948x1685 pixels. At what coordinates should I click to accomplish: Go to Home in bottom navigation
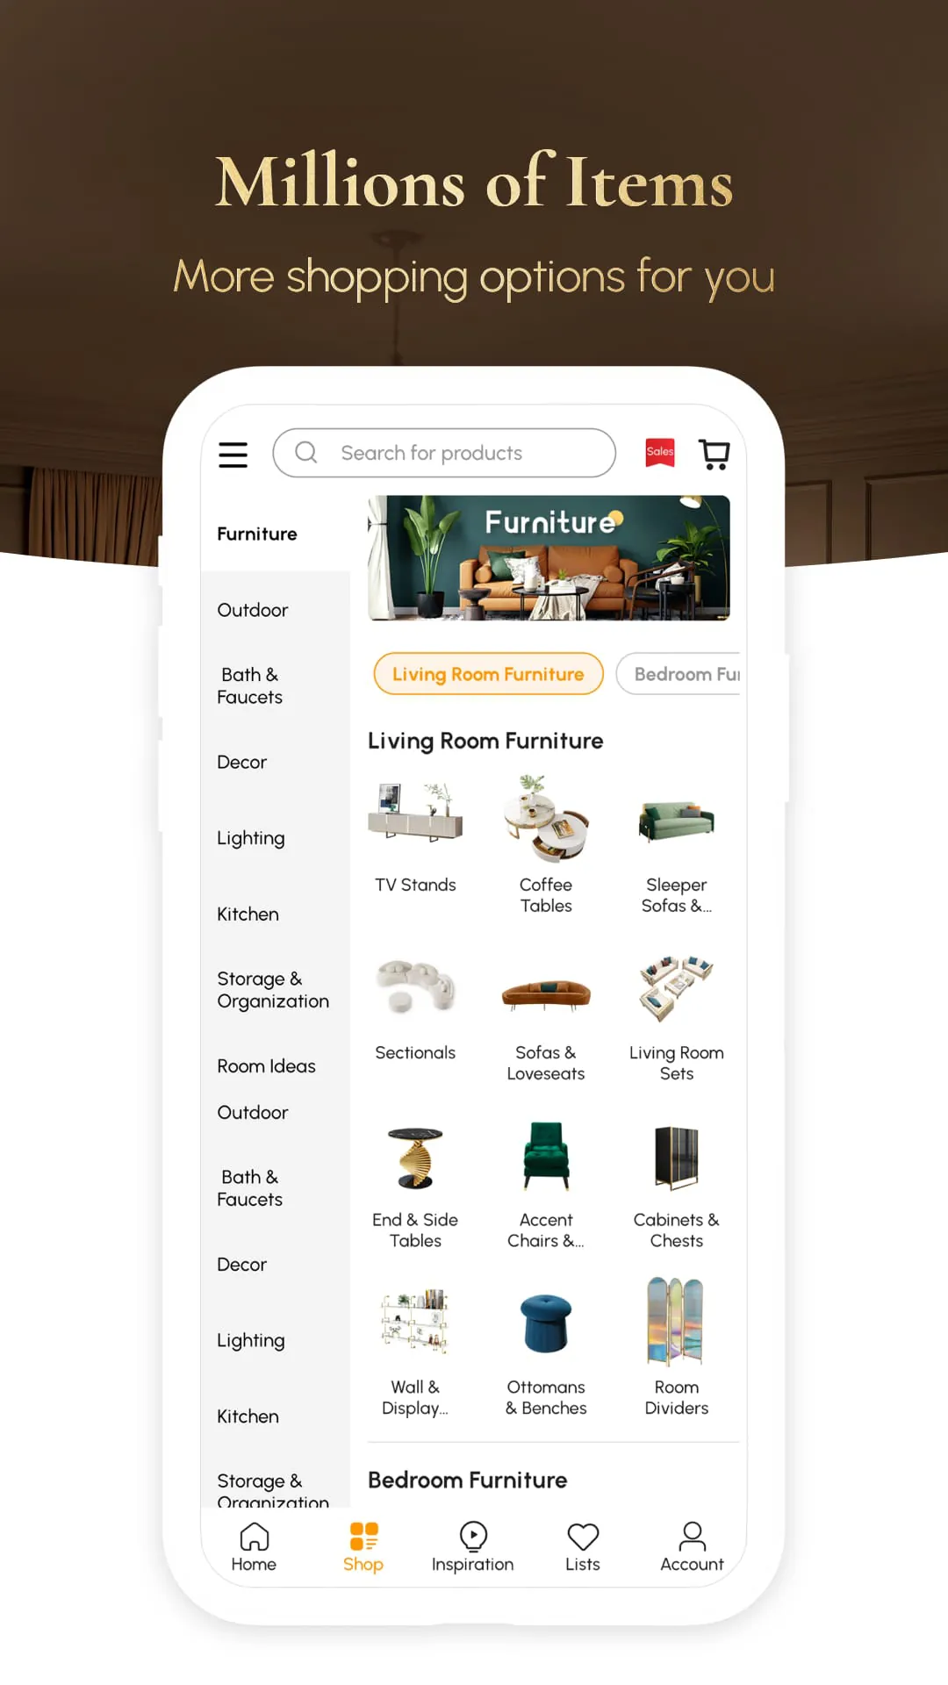[254, 1547]
